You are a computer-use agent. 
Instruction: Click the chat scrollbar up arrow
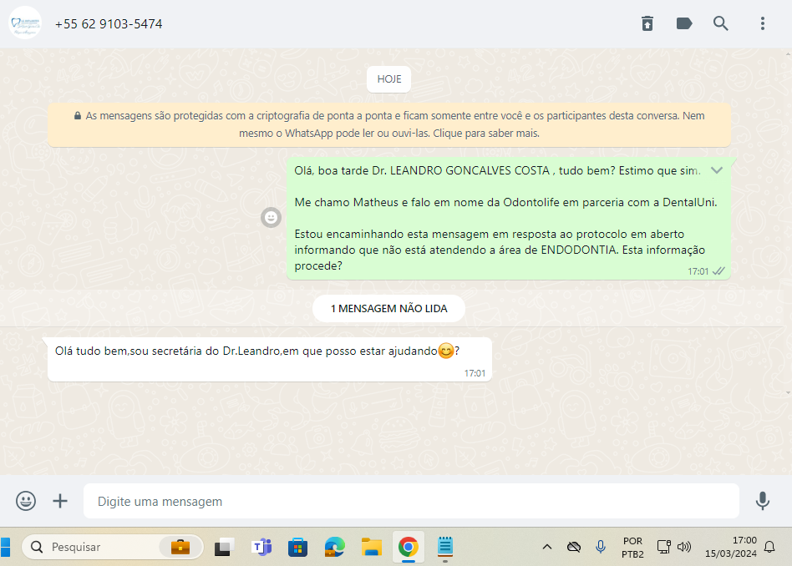788,53
